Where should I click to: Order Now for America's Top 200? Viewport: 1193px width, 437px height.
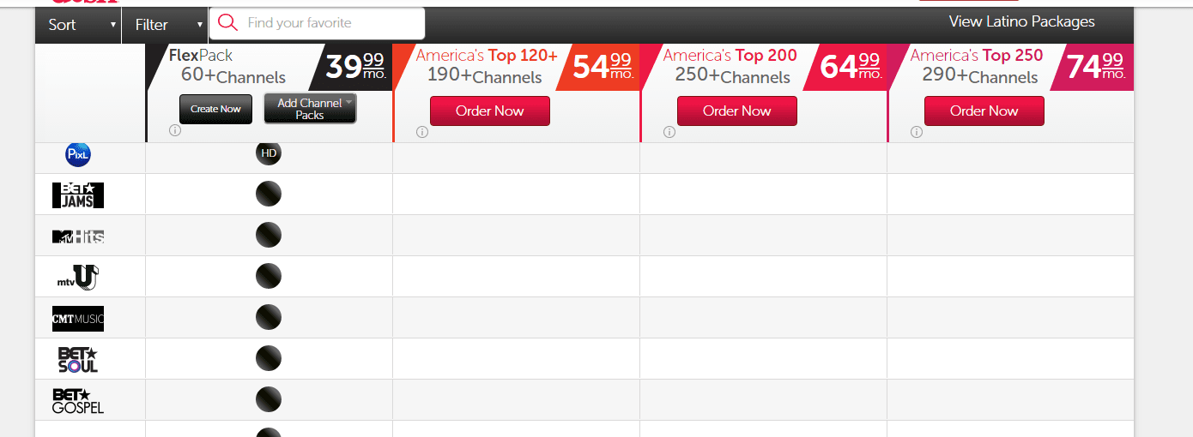(737, 111)
